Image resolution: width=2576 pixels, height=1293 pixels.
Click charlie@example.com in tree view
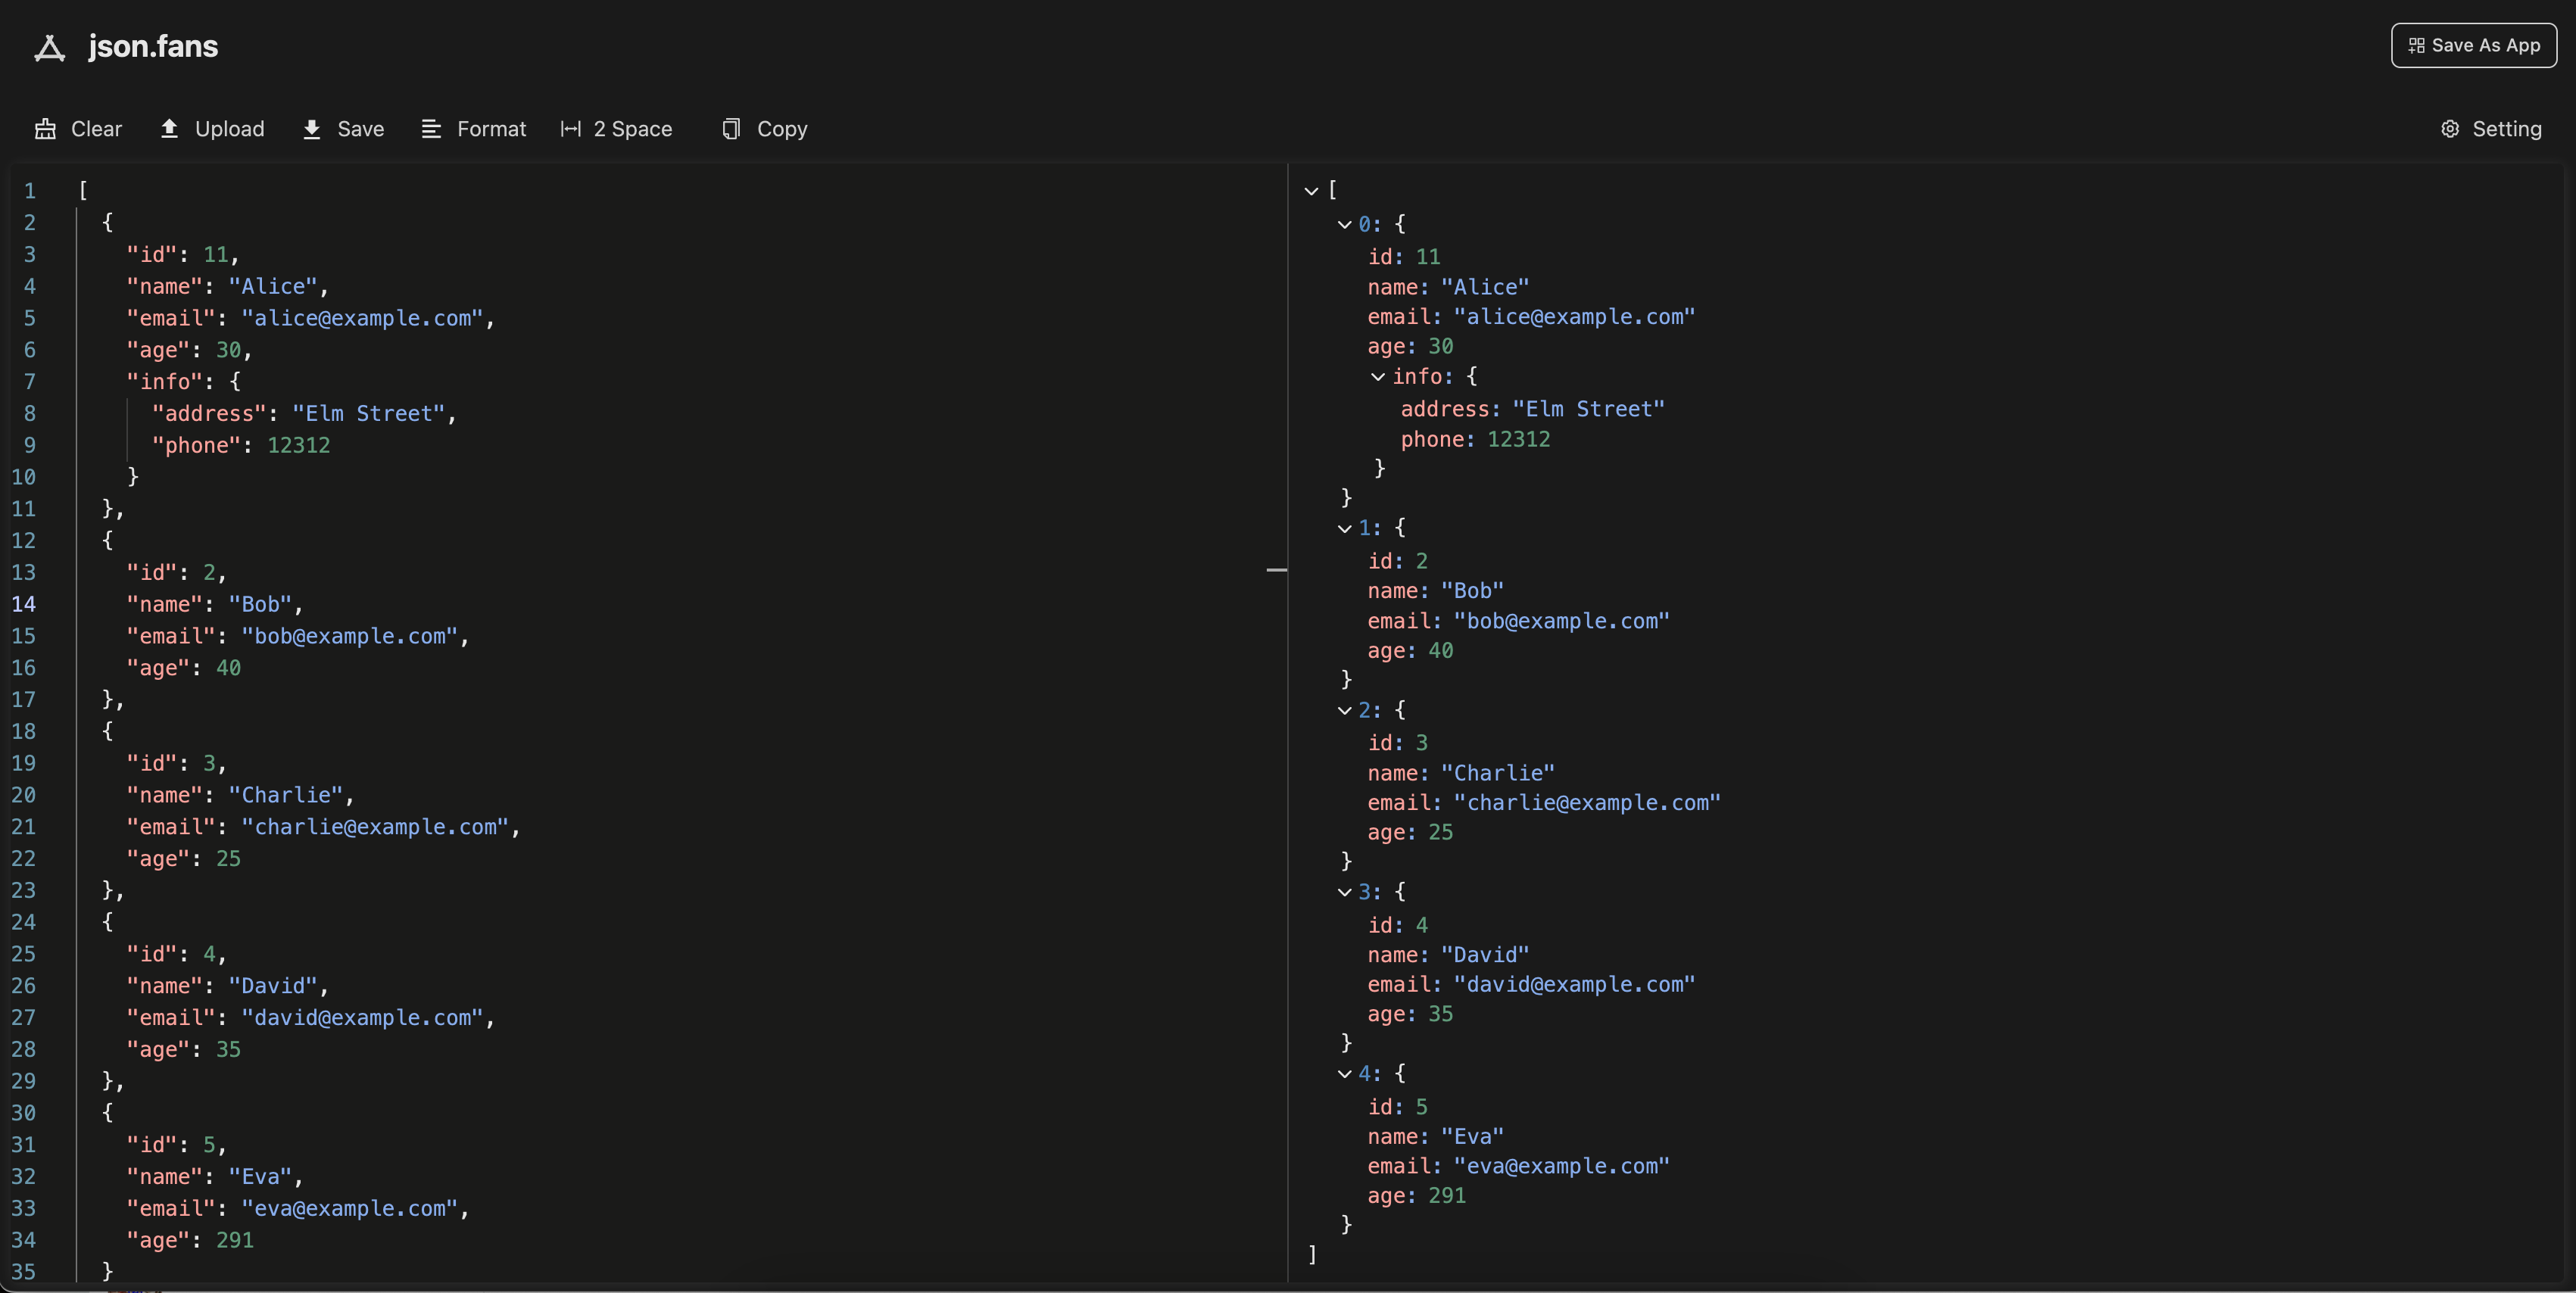1587,803
